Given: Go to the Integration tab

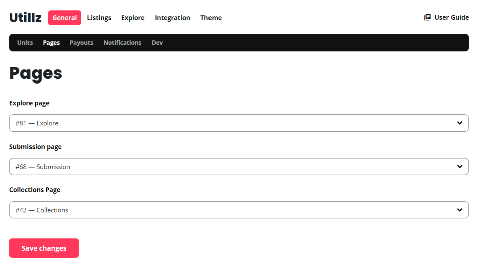Looking at the screenshot, I should tap(172, 18).
